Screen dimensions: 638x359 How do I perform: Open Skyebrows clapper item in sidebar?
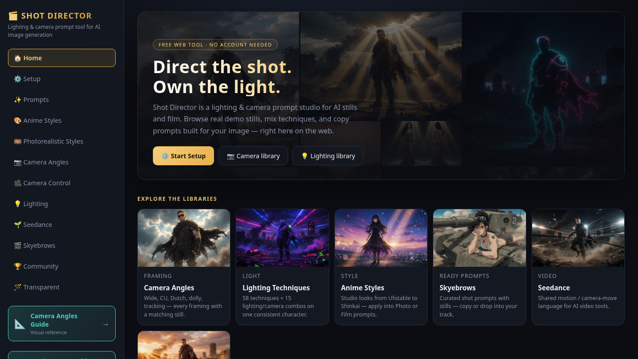62,246
